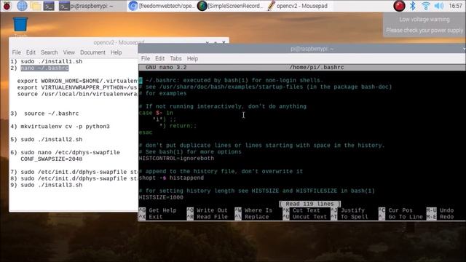Switch to the freedomwebtech Chromium taskbar entry
Screen dimensions: 466x262
click(x=162, y=6)
